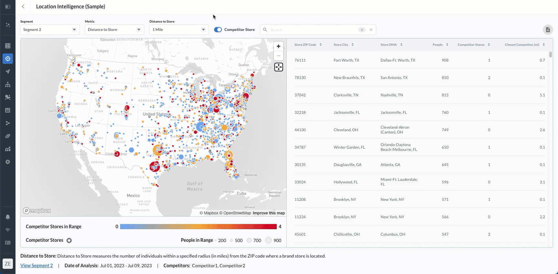Open the notifications bell in the sidebar

[x=8, y=217]
